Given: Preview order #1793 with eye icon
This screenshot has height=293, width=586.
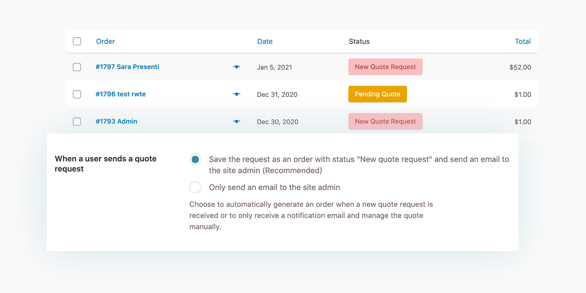Looking at the screenshot, I should [237, 122].
